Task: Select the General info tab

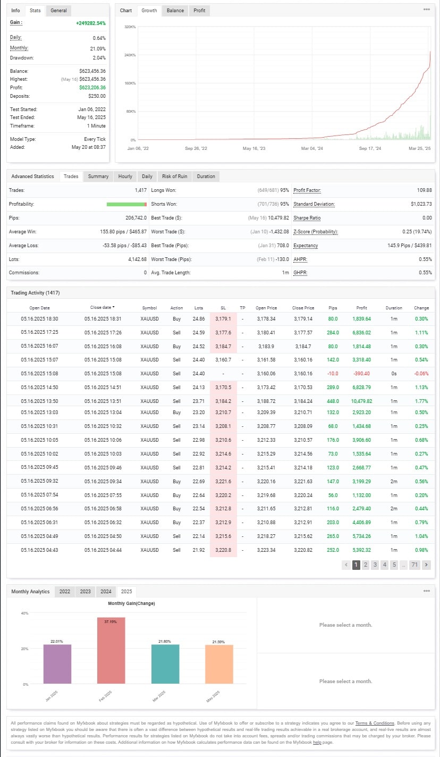Action: click(58, 11)
